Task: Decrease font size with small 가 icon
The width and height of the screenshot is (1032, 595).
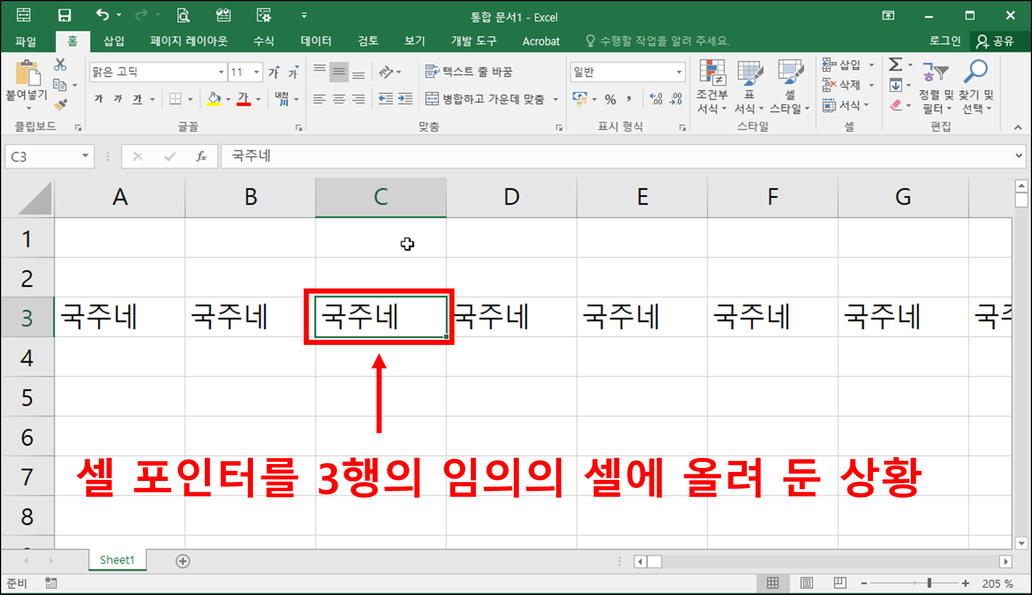Action: [x=293, y=72]
